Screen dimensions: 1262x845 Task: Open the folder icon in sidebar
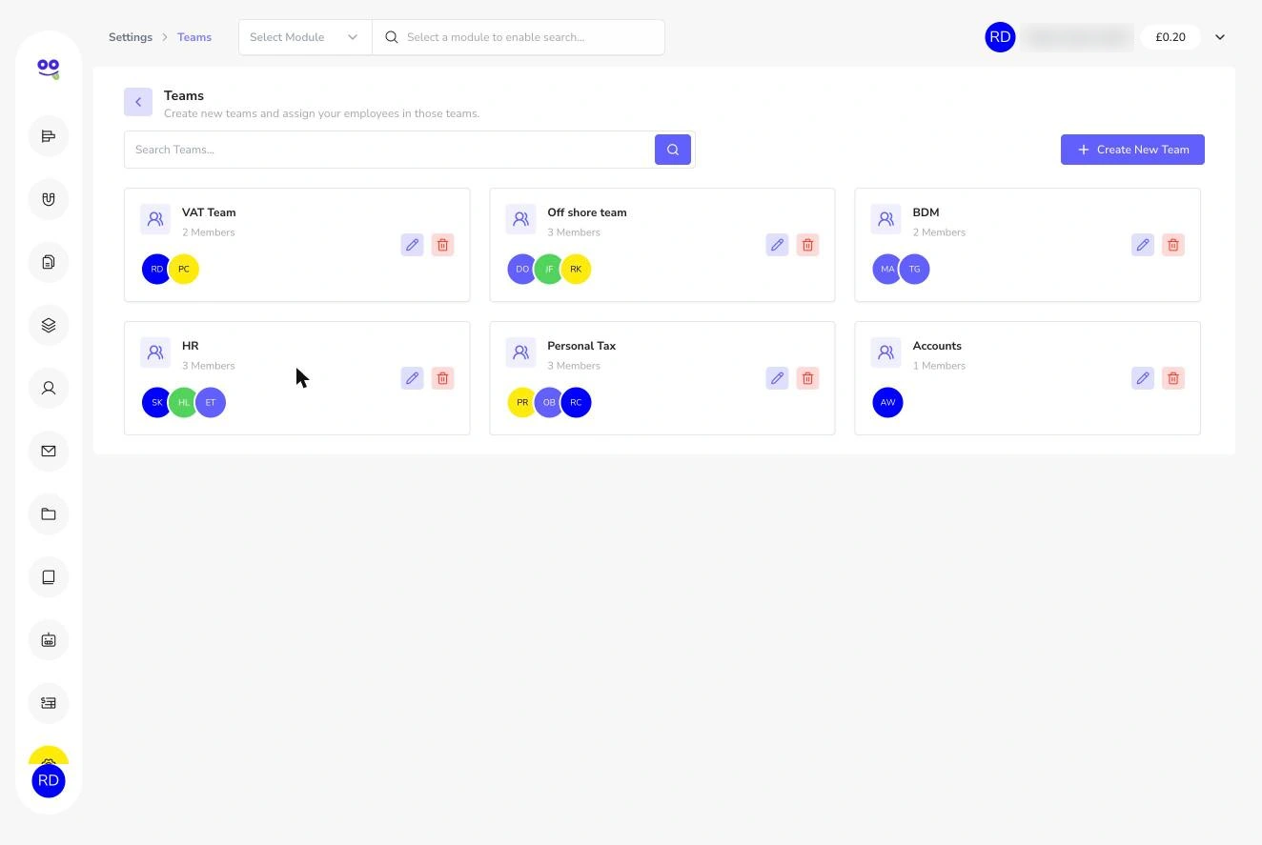pyautogui.click(x=49, y=513)
